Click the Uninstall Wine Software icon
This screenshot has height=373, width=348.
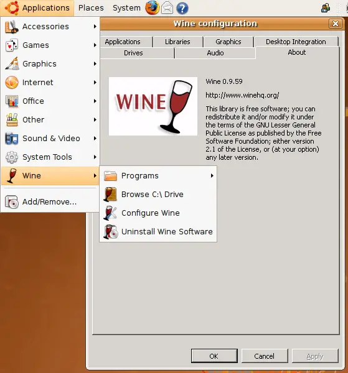(111, 232)
